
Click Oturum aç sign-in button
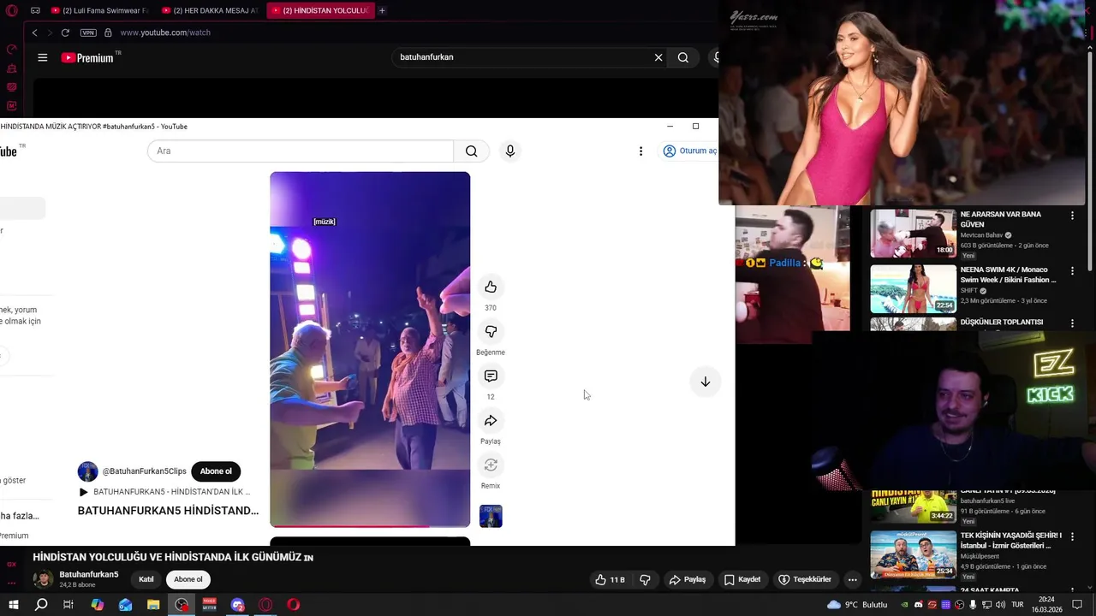tap(690, 151)
